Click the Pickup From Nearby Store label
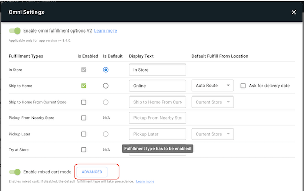 [31, 118]
